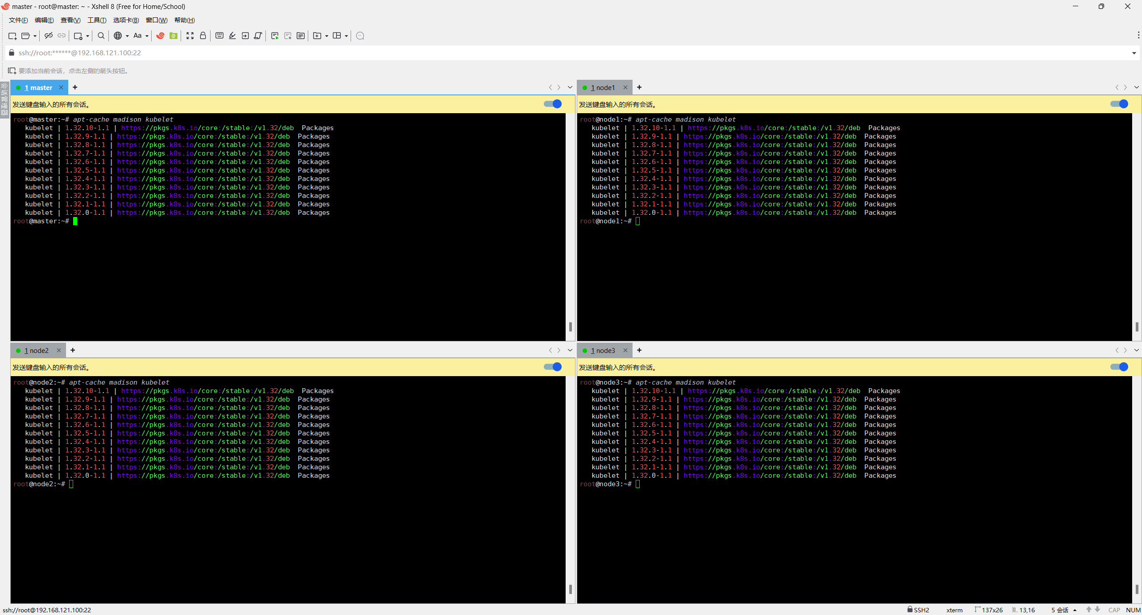Toggle send-keyboard-input switch in node1 pane
The image size is (1142, 615).
[x=1119, y=104]
